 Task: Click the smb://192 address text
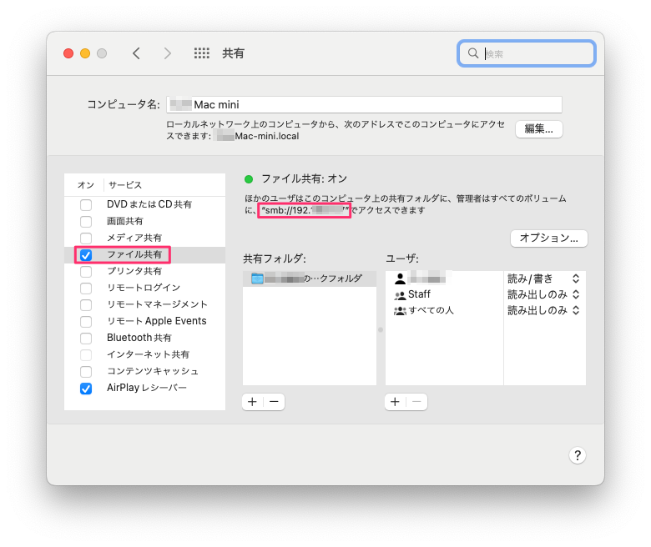pos(305,211)
